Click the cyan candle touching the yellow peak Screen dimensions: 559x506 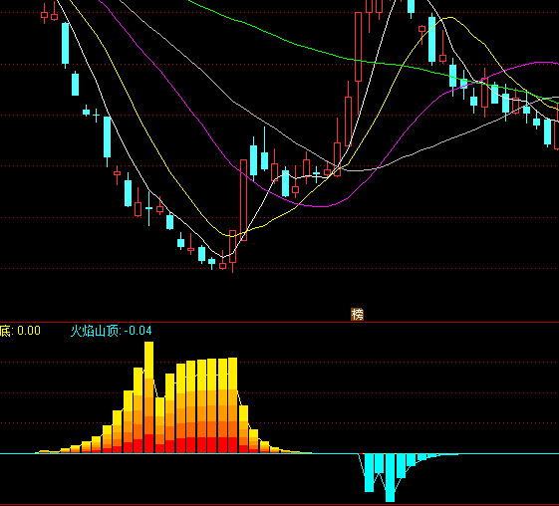(x=431, y=39)
